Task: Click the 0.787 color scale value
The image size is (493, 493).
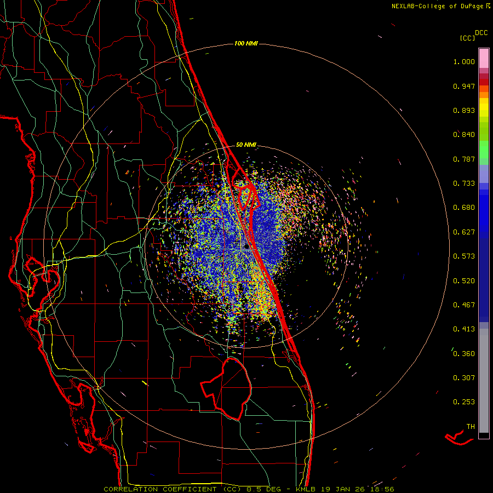Action: click(x=464, y=159)
